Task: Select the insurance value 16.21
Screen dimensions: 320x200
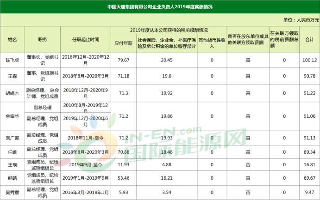Action: click(167, 178)
